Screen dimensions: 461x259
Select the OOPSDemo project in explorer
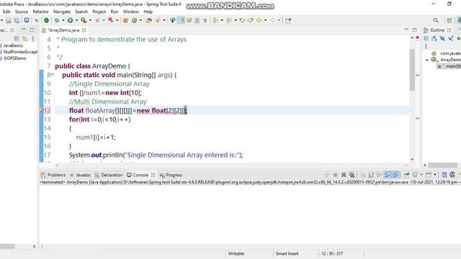pyautogui.click(x=14, y=58)
